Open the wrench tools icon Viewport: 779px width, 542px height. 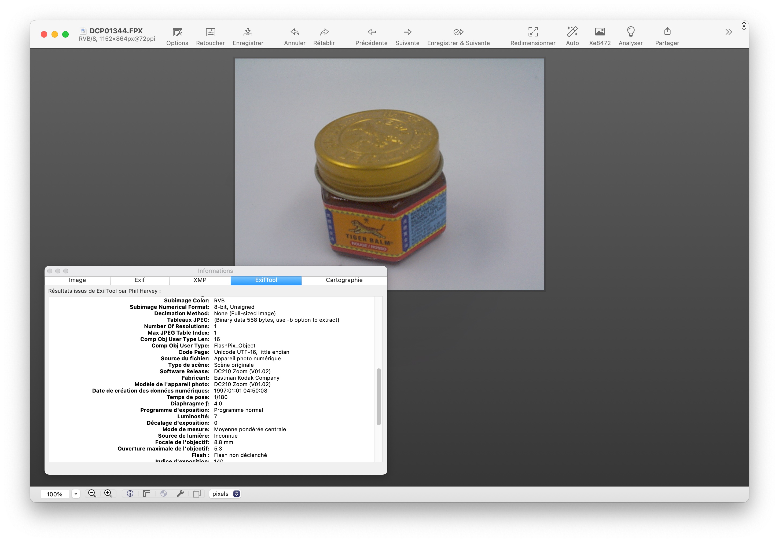click(180, 493)
